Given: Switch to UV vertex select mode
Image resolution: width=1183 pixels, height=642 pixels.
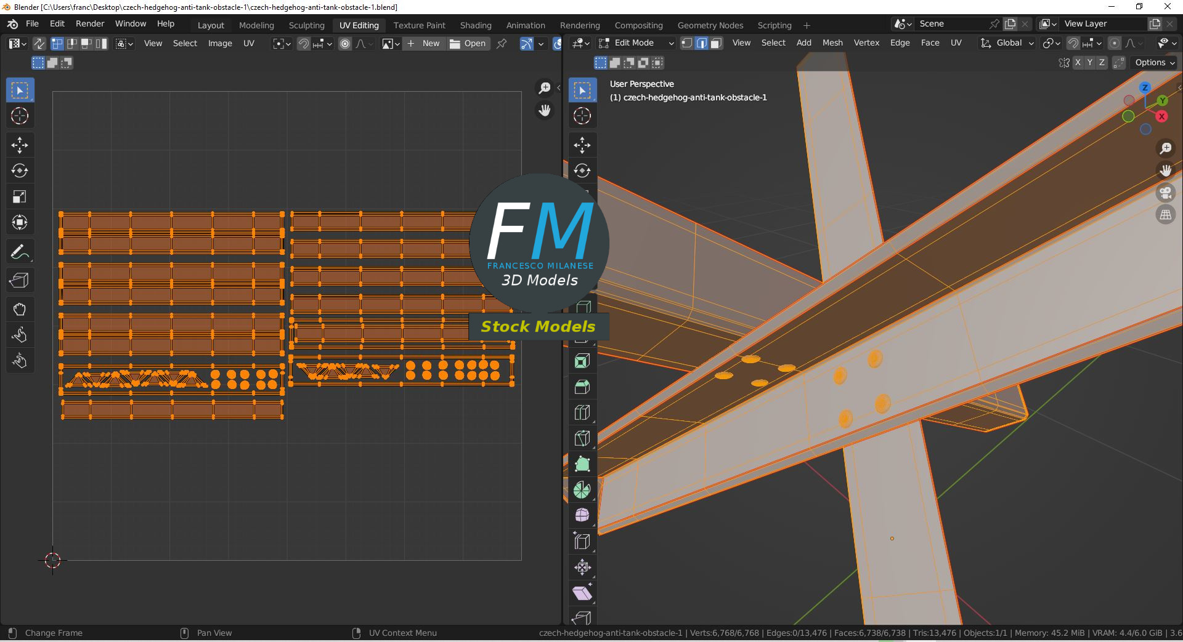Looking at the screenshot, I should [x=57, y=44].
